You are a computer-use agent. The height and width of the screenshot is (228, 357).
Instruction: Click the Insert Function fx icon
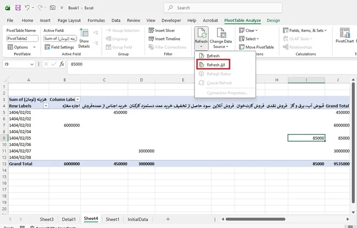point(62,64)
